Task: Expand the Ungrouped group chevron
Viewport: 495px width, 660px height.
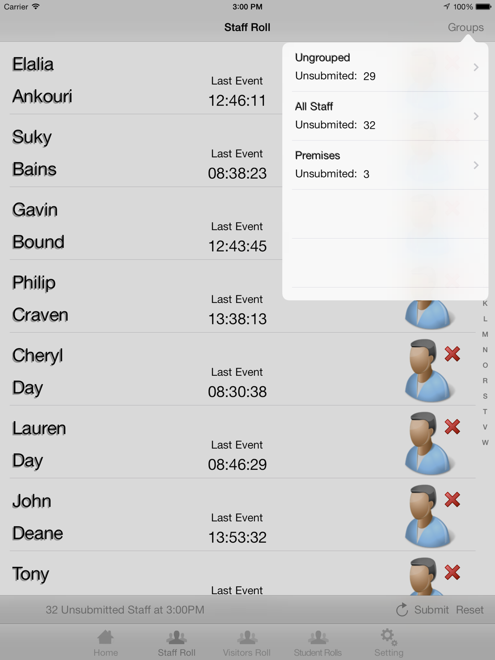Action: [476, 67]
